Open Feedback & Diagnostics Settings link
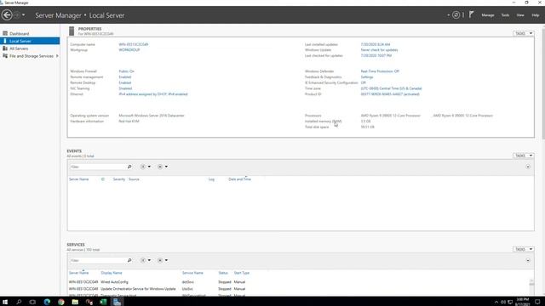The image size is (545, 306). point(367,77)
